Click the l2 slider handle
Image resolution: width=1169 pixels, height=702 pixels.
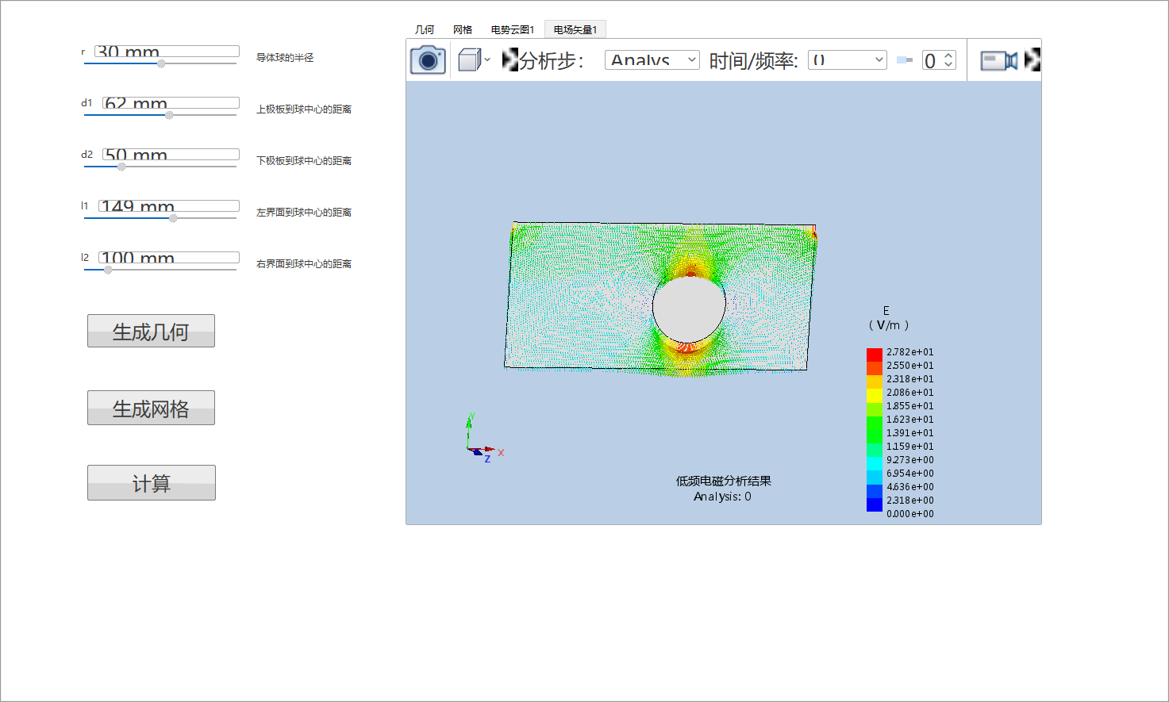pos(108,270)
